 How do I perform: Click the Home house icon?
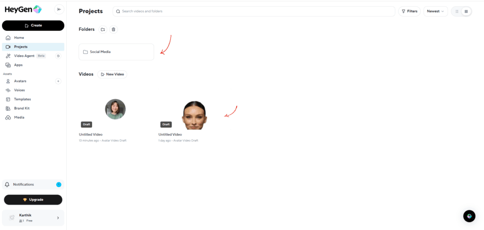9,38
